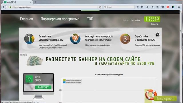Bookmark this page with star icon
This screenshot has width=183, height=103.
(138, 7)
